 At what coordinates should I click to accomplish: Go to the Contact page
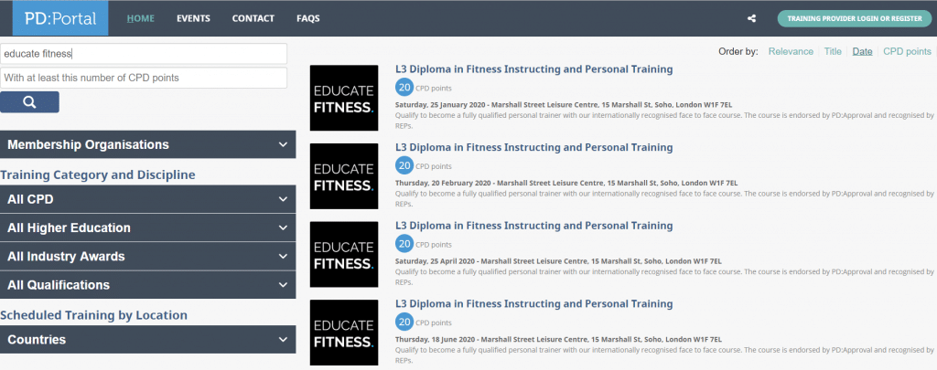253,18
